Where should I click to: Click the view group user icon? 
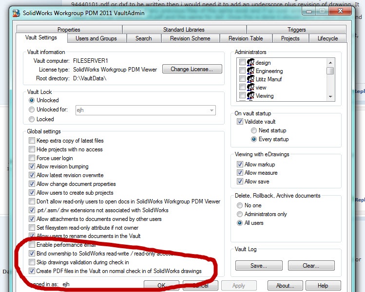250,88
